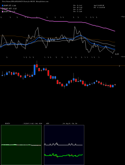This screenshot has width=125, height=165.
Task: Click the 'ADX' panel heading
Action: [48, 123]
